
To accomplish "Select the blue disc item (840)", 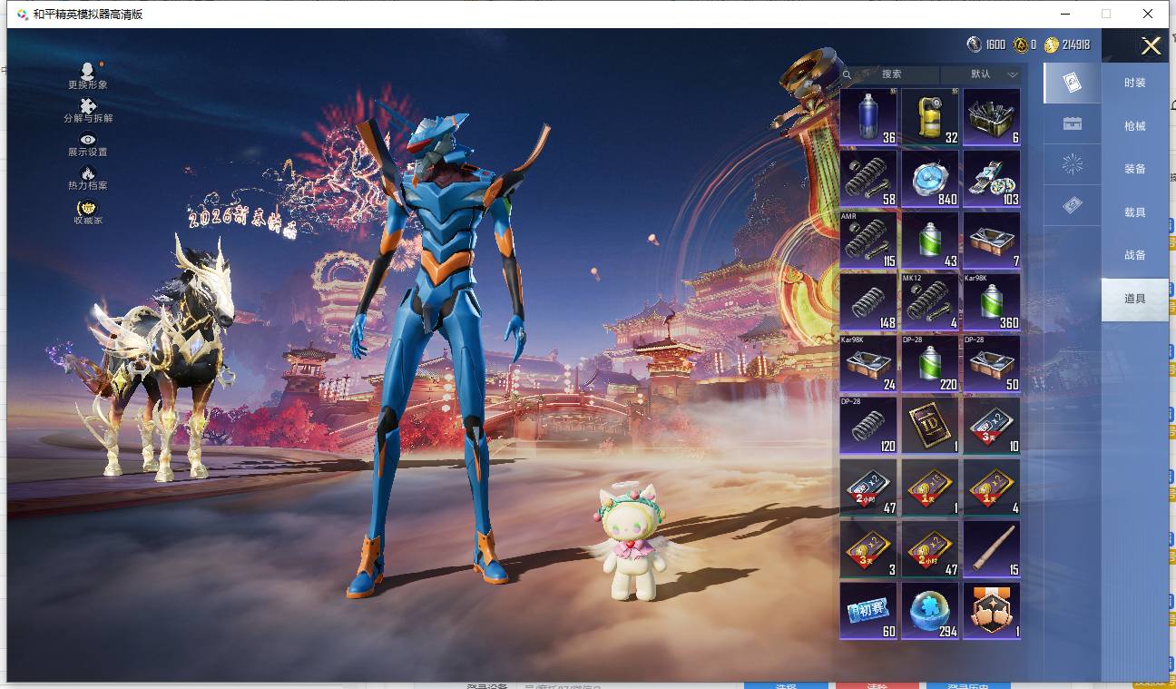I will click(930, 179).
